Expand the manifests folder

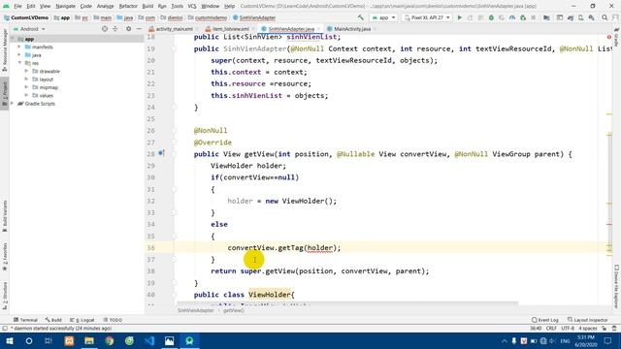(19, 47)
